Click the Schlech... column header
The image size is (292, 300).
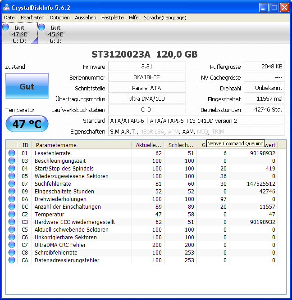pos(180,145)
